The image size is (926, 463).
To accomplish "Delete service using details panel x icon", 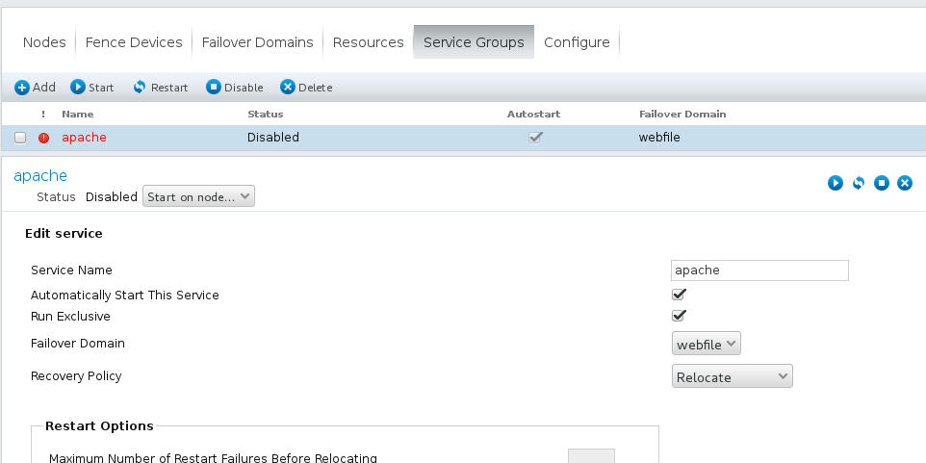I will point(905,183).
